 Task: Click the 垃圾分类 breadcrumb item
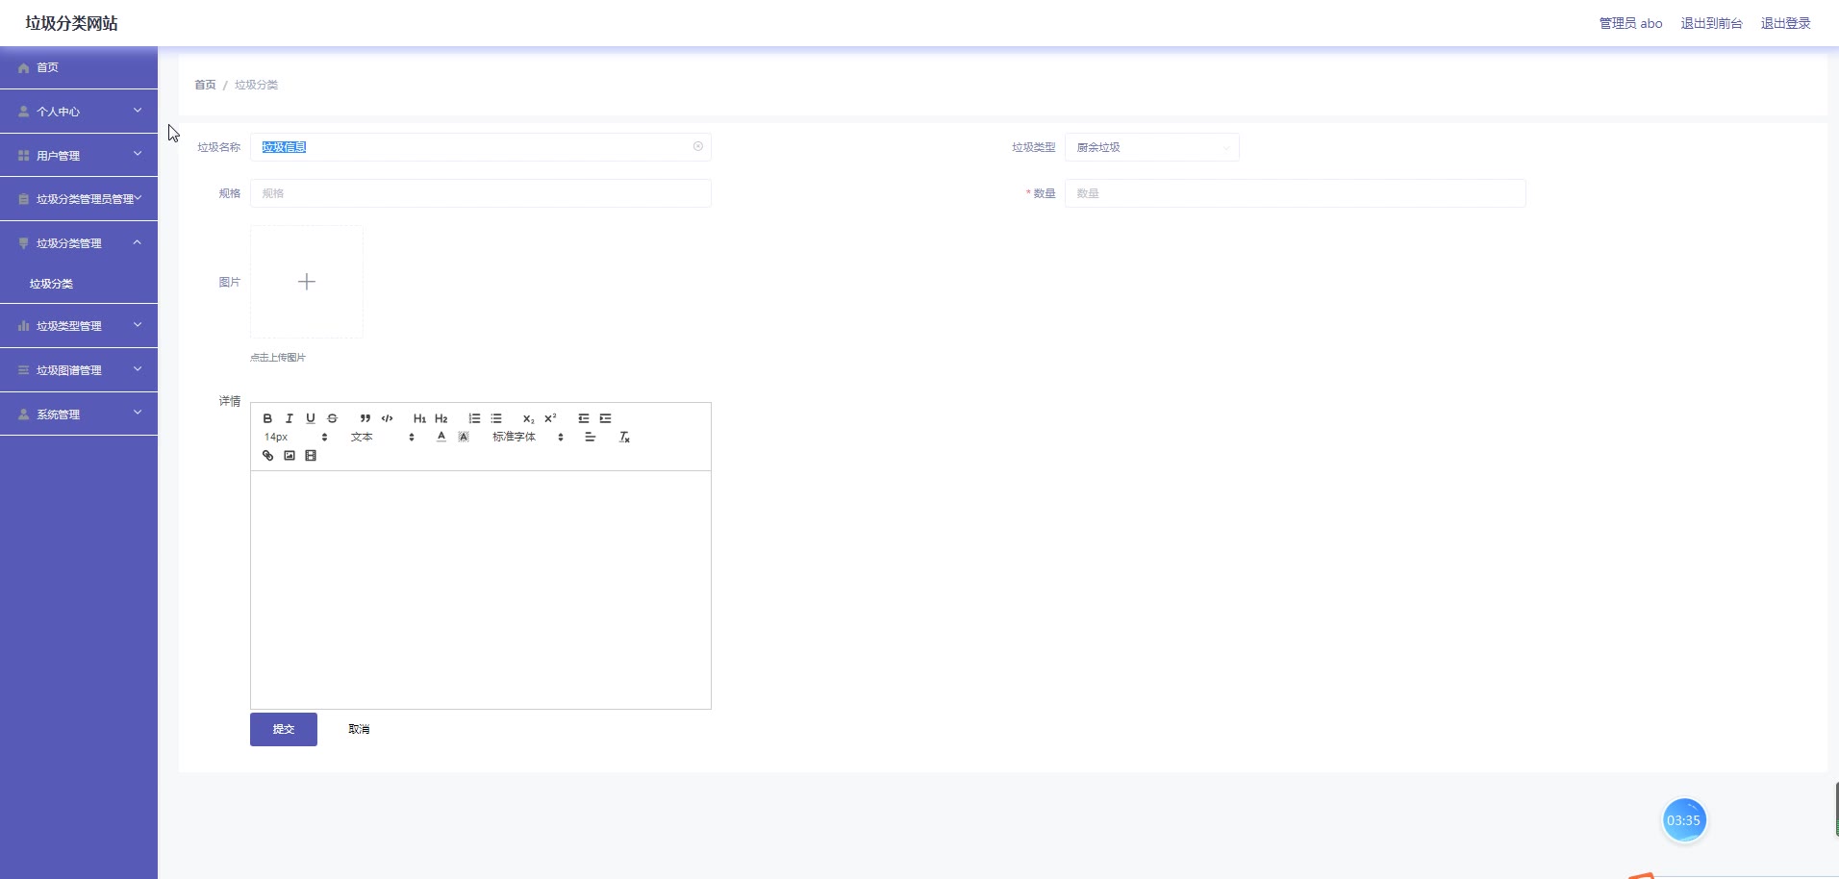click(256, 85)
